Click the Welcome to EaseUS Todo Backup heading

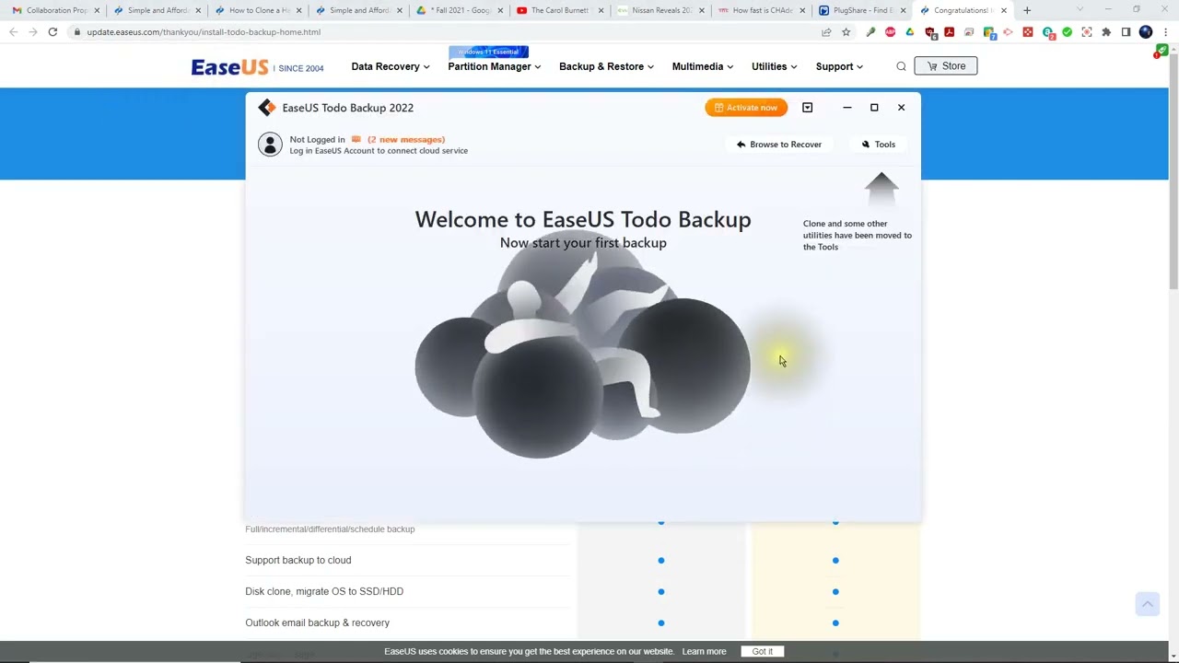583,219
